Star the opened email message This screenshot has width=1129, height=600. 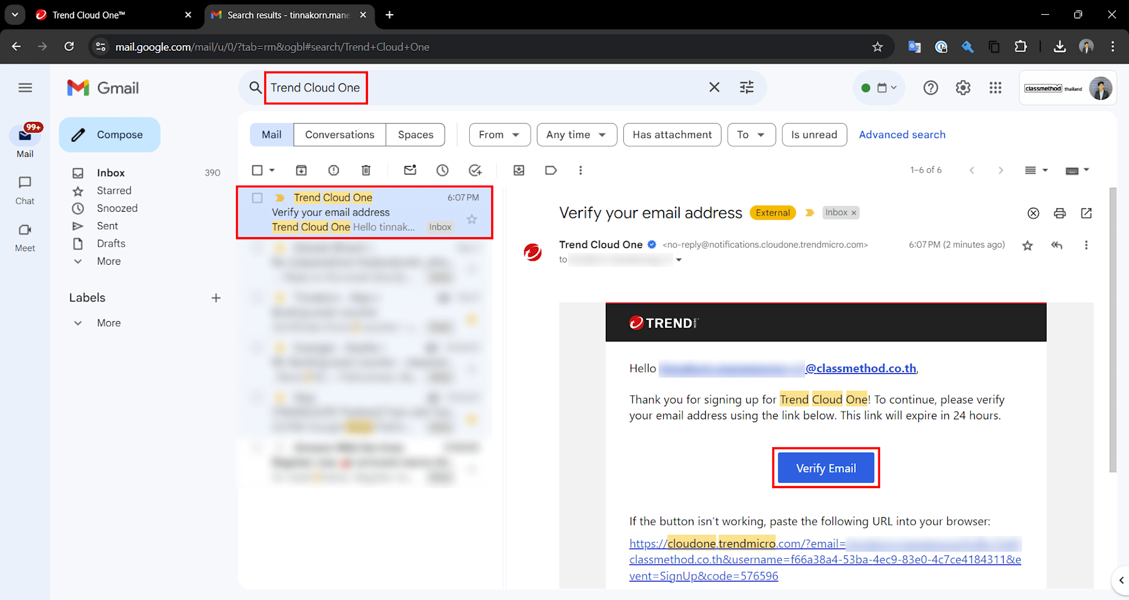point(1027,245)
